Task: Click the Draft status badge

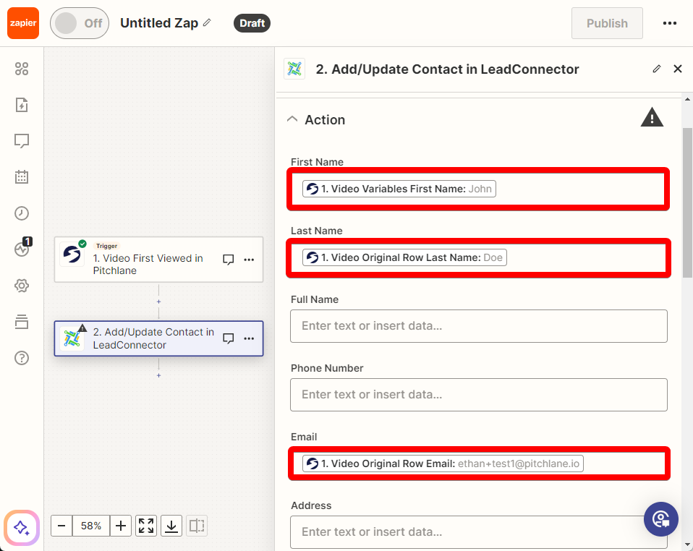Action: 252,23
